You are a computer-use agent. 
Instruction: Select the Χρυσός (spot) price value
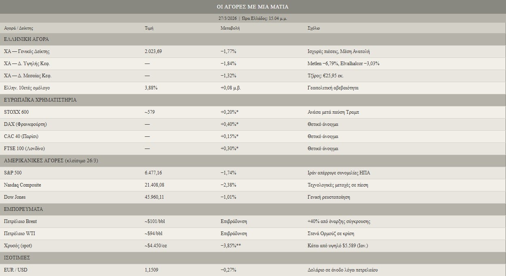(156, 246)
